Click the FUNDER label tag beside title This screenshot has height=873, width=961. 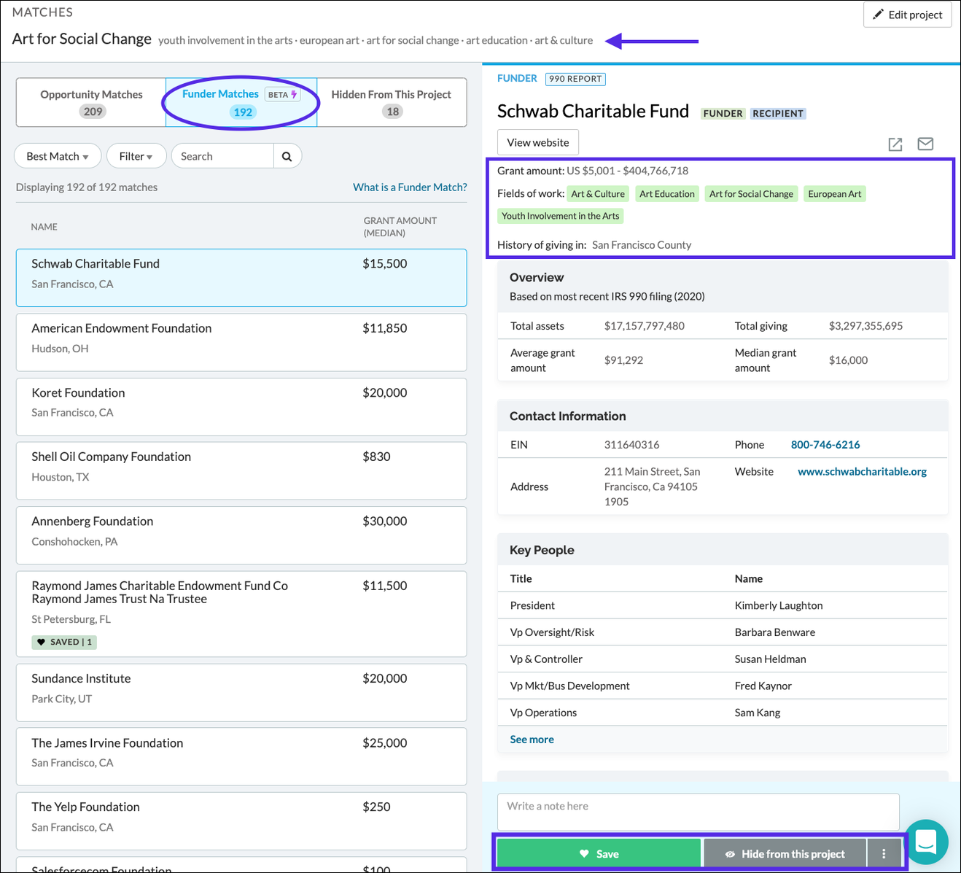(x=723, y=114)
